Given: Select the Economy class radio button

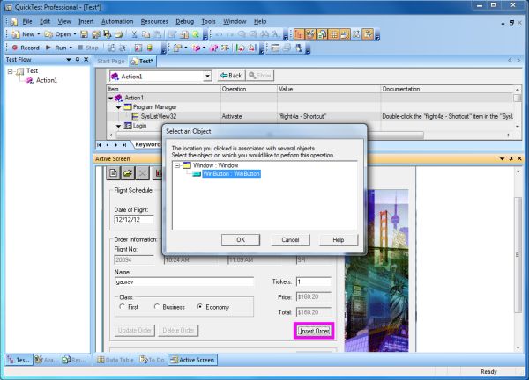Looking at the screenshot, I should 200,307.
